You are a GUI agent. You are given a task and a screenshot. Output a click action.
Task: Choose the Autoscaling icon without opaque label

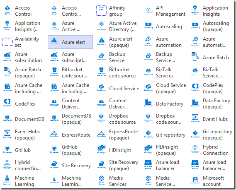(x=148, y=26)
